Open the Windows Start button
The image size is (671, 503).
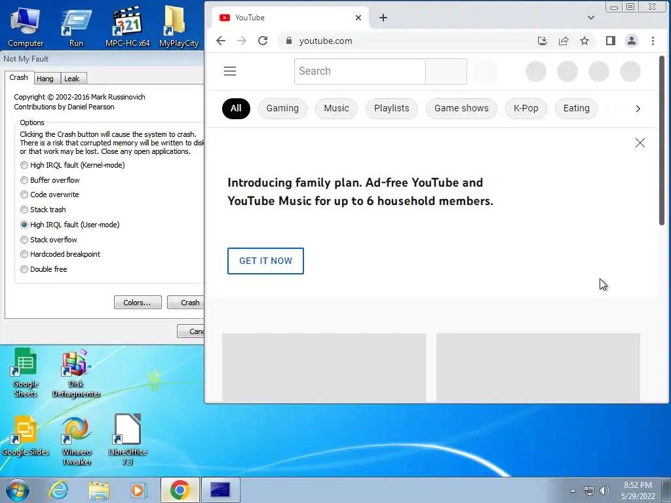[x=18, y=490]
